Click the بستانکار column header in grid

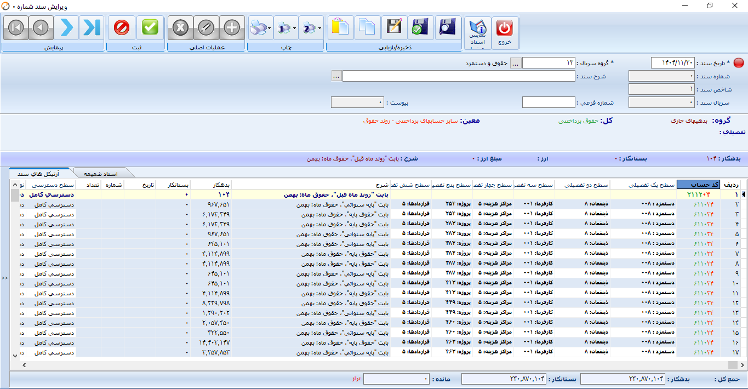[x=174, y=185]
